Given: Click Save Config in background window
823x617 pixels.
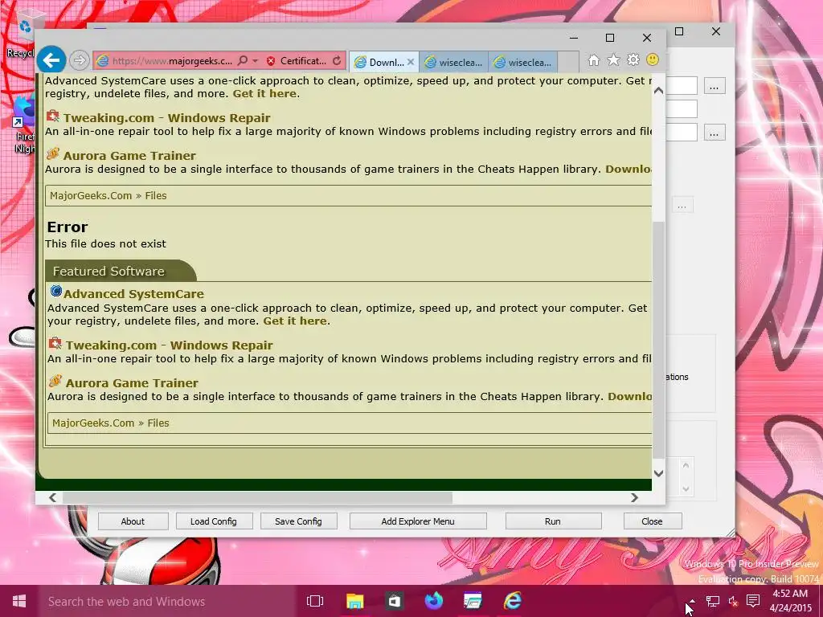Looking at the screenshot, I should [298, 521].
